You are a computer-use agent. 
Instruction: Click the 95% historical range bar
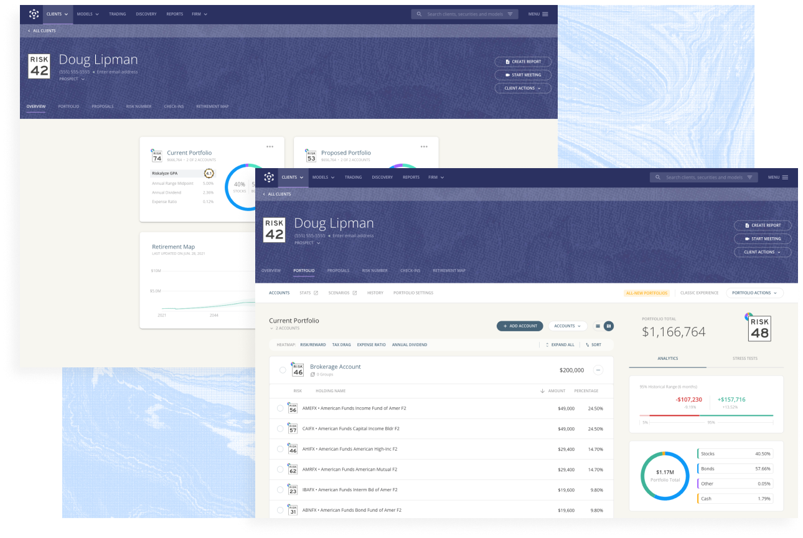click(x=707, y=415)
